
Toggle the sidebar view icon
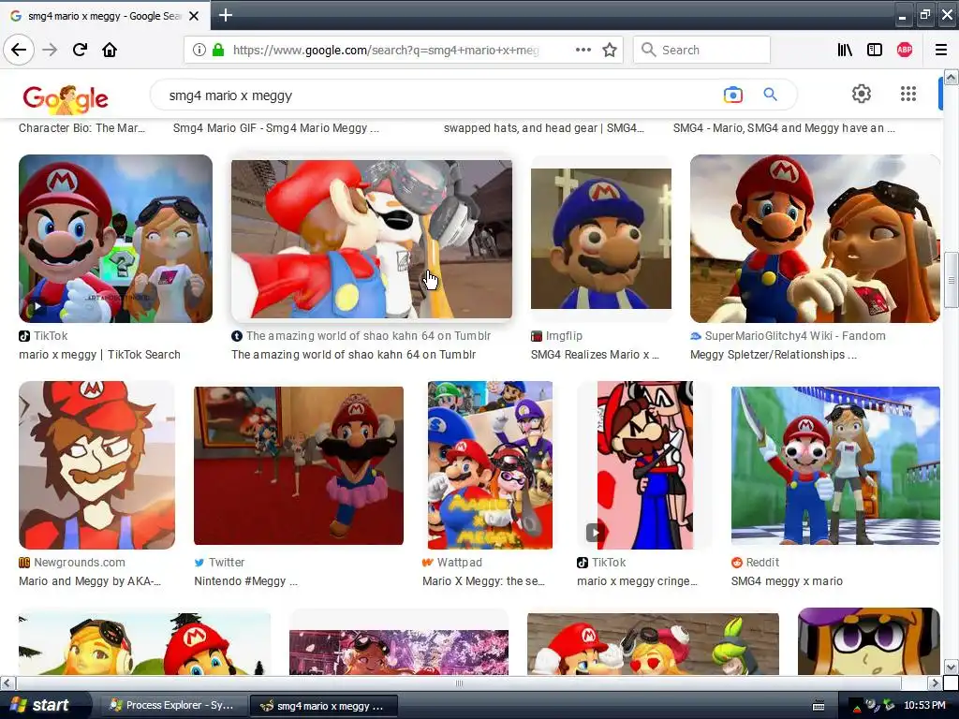(875, 50)
